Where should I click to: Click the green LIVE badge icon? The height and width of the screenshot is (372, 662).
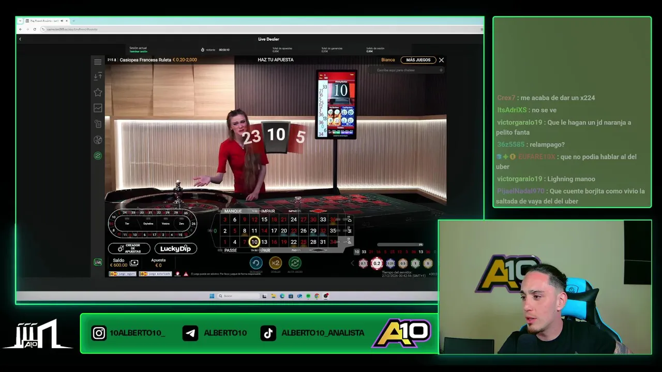[x=98, y=262]
